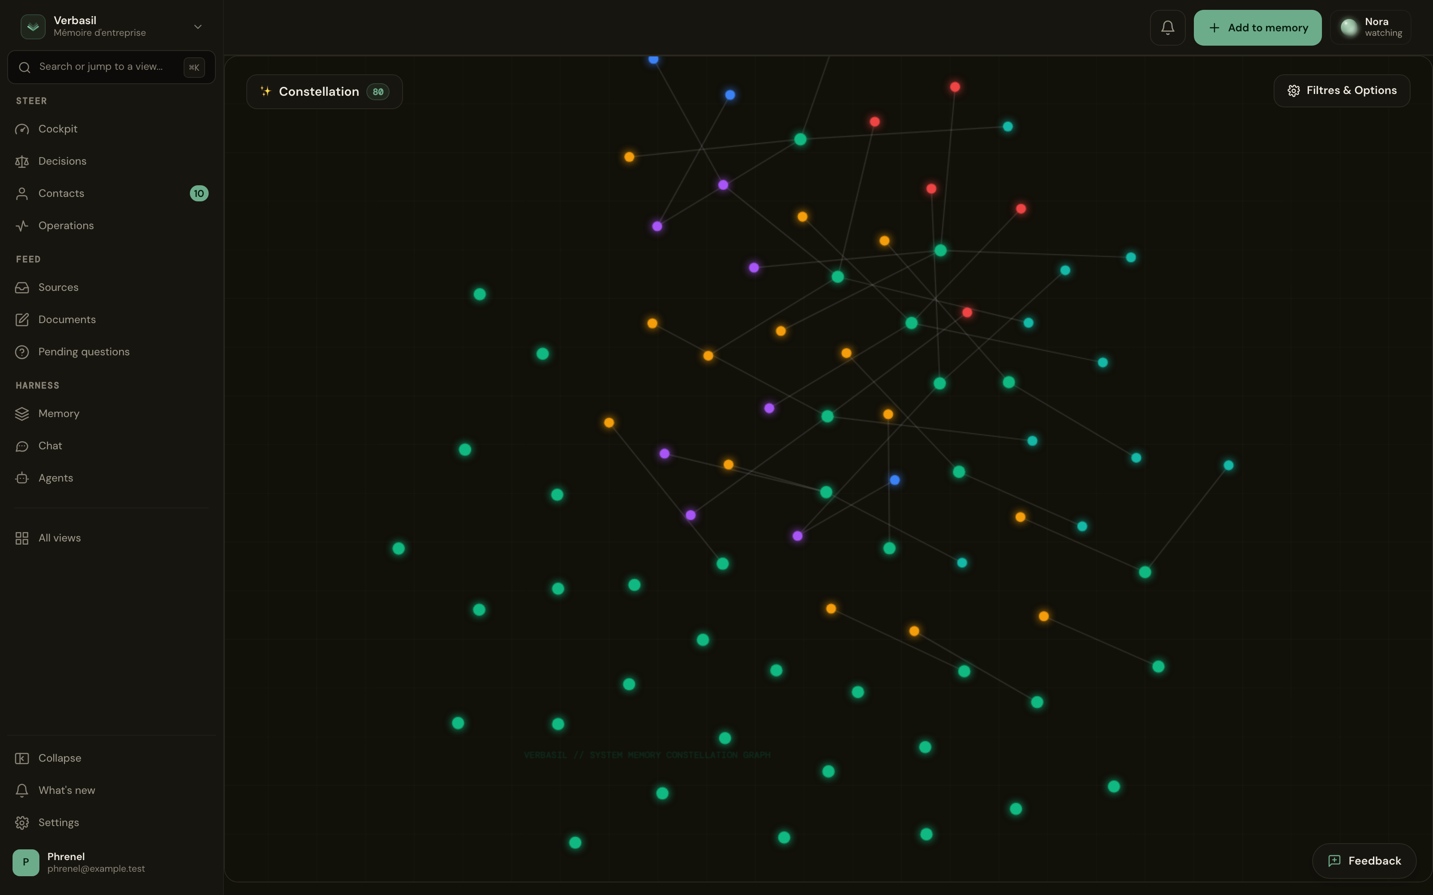Open the notifications bell icon
This screenshot has width=1433, height=895.
pyautogui.click(x=1167, y=28)
